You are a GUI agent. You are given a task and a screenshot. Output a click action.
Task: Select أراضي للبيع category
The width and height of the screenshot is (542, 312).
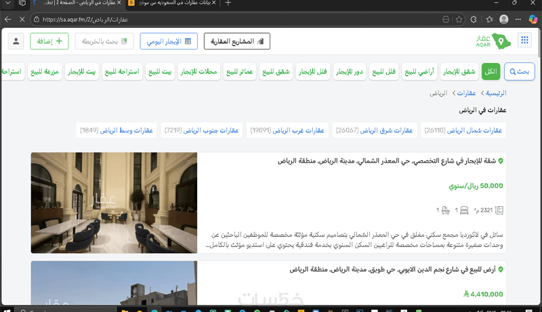point(419,71)
